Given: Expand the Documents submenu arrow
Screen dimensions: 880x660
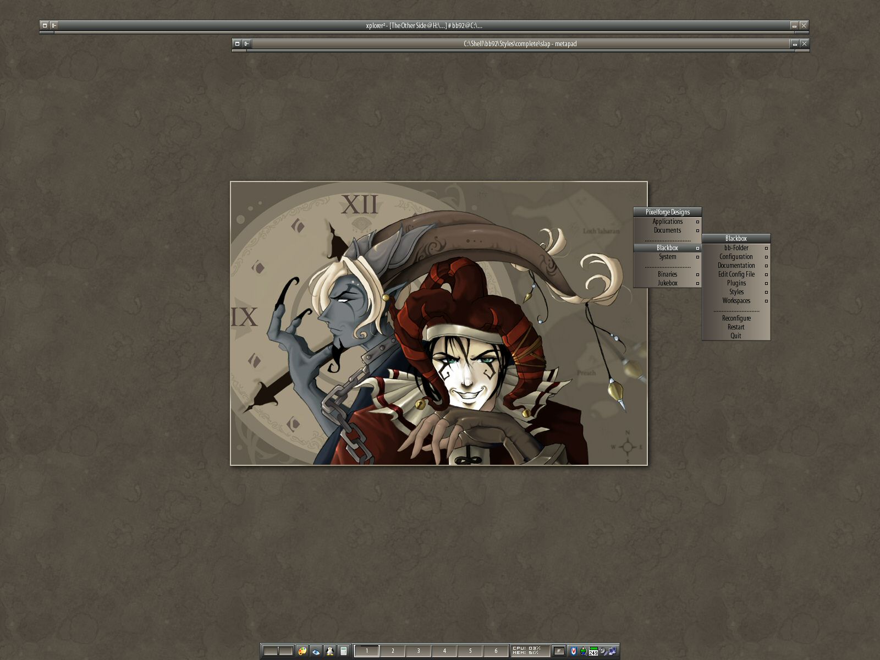Looking at the screenshot, I should [x=697, y=230].
